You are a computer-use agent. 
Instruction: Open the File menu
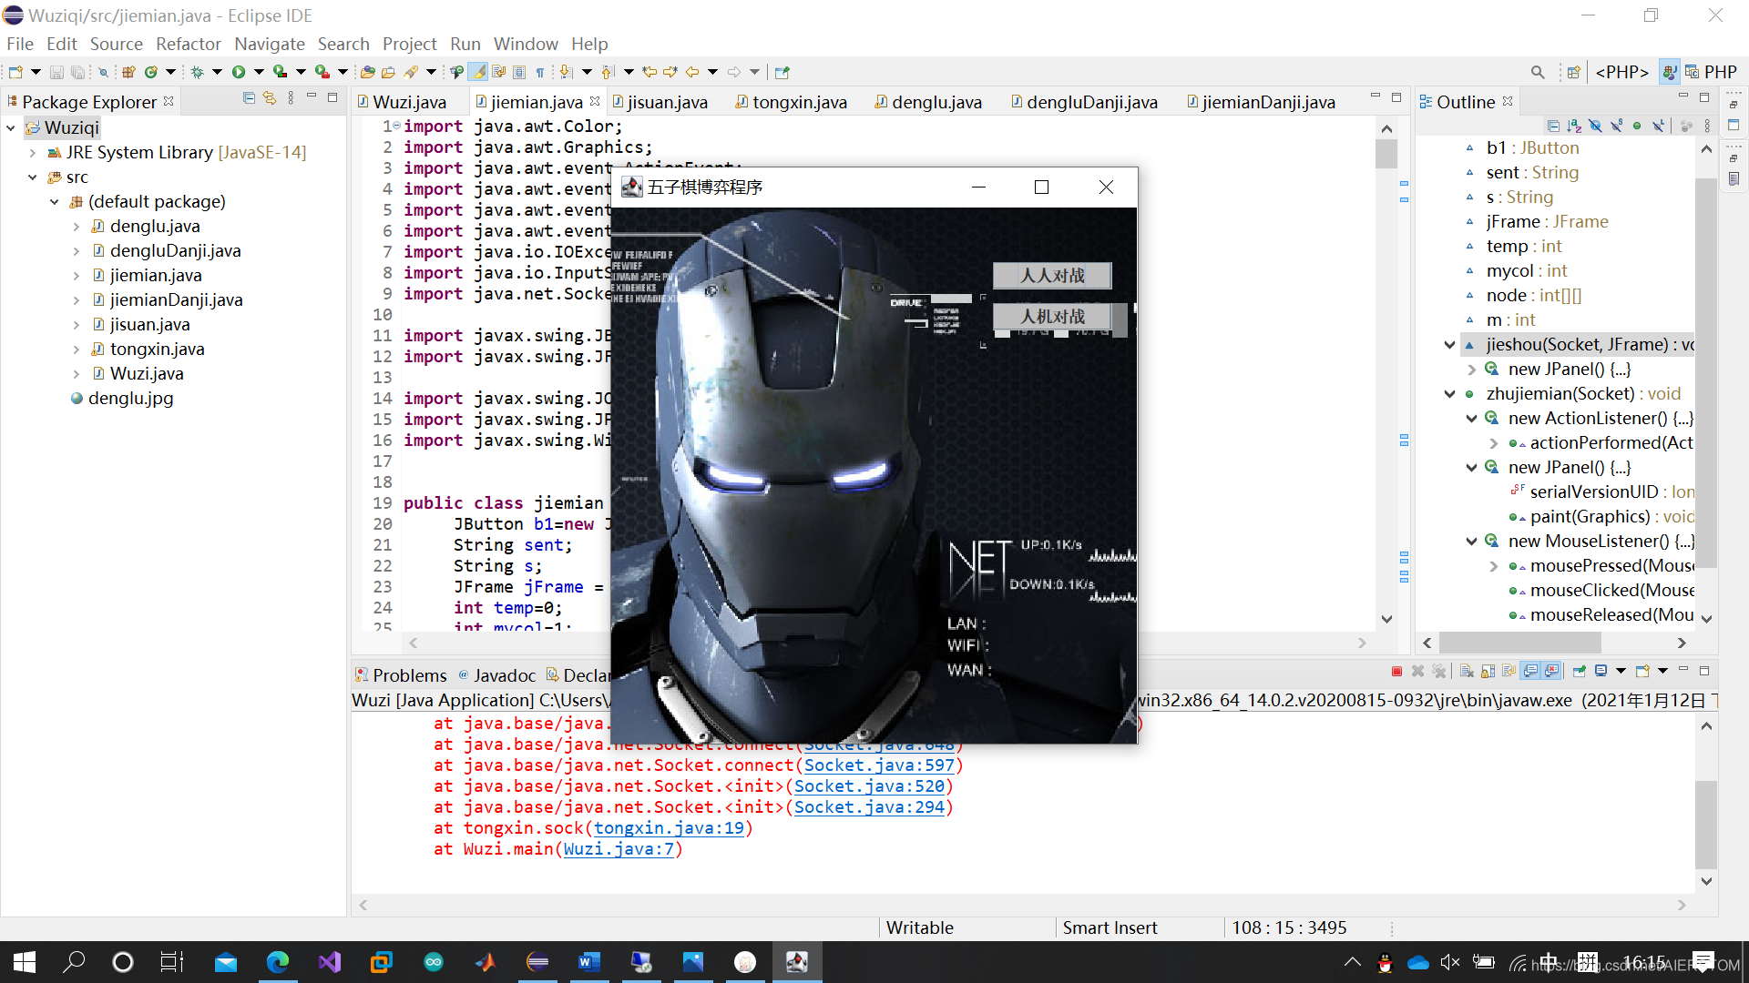[19, 44]
